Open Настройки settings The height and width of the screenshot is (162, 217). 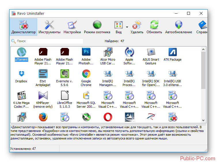[72, 27]
